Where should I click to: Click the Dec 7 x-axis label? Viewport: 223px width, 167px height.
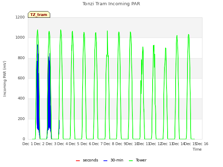(97, 144)
